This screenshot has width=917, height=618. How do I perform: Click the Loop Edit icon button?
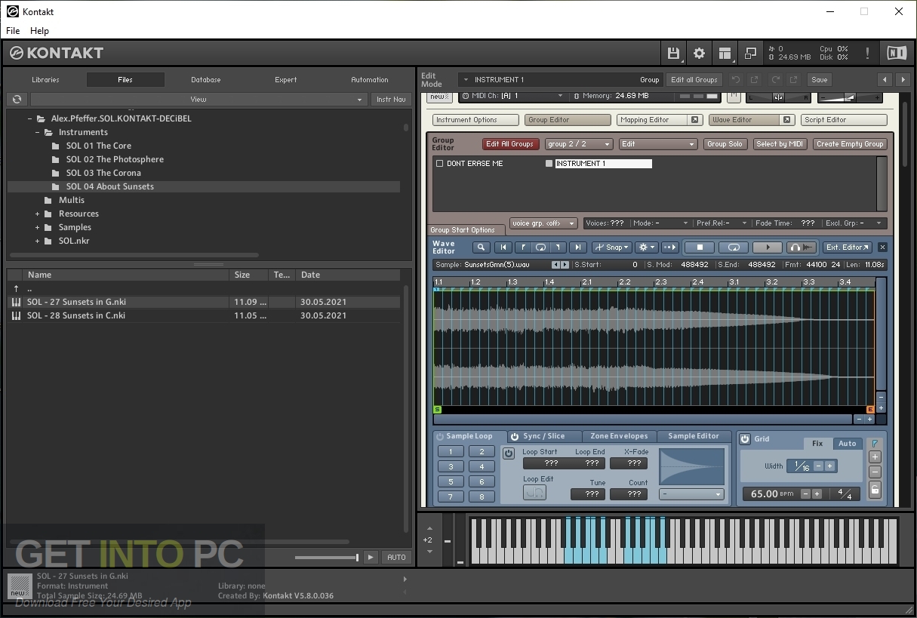coord(534,492)
